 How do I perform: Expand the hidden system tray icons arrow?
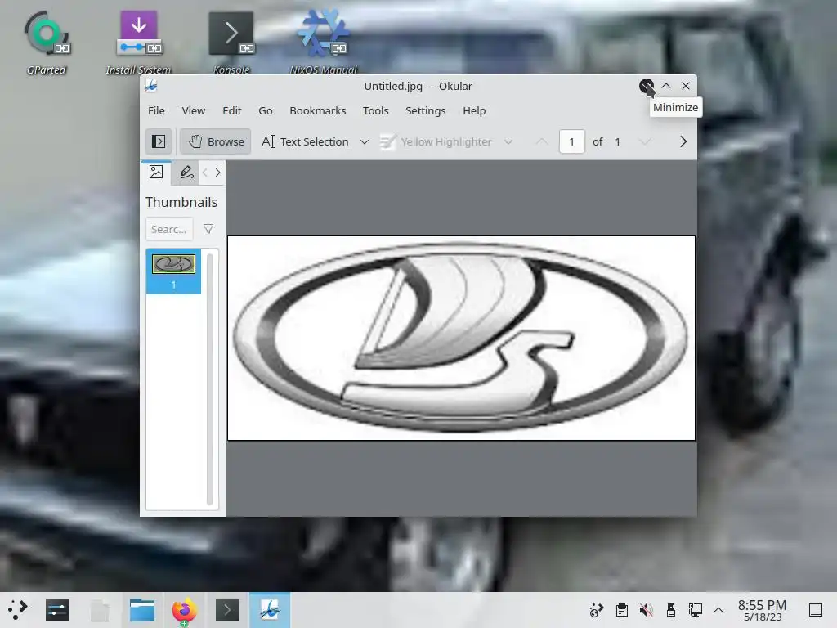[x=718, y=610]
